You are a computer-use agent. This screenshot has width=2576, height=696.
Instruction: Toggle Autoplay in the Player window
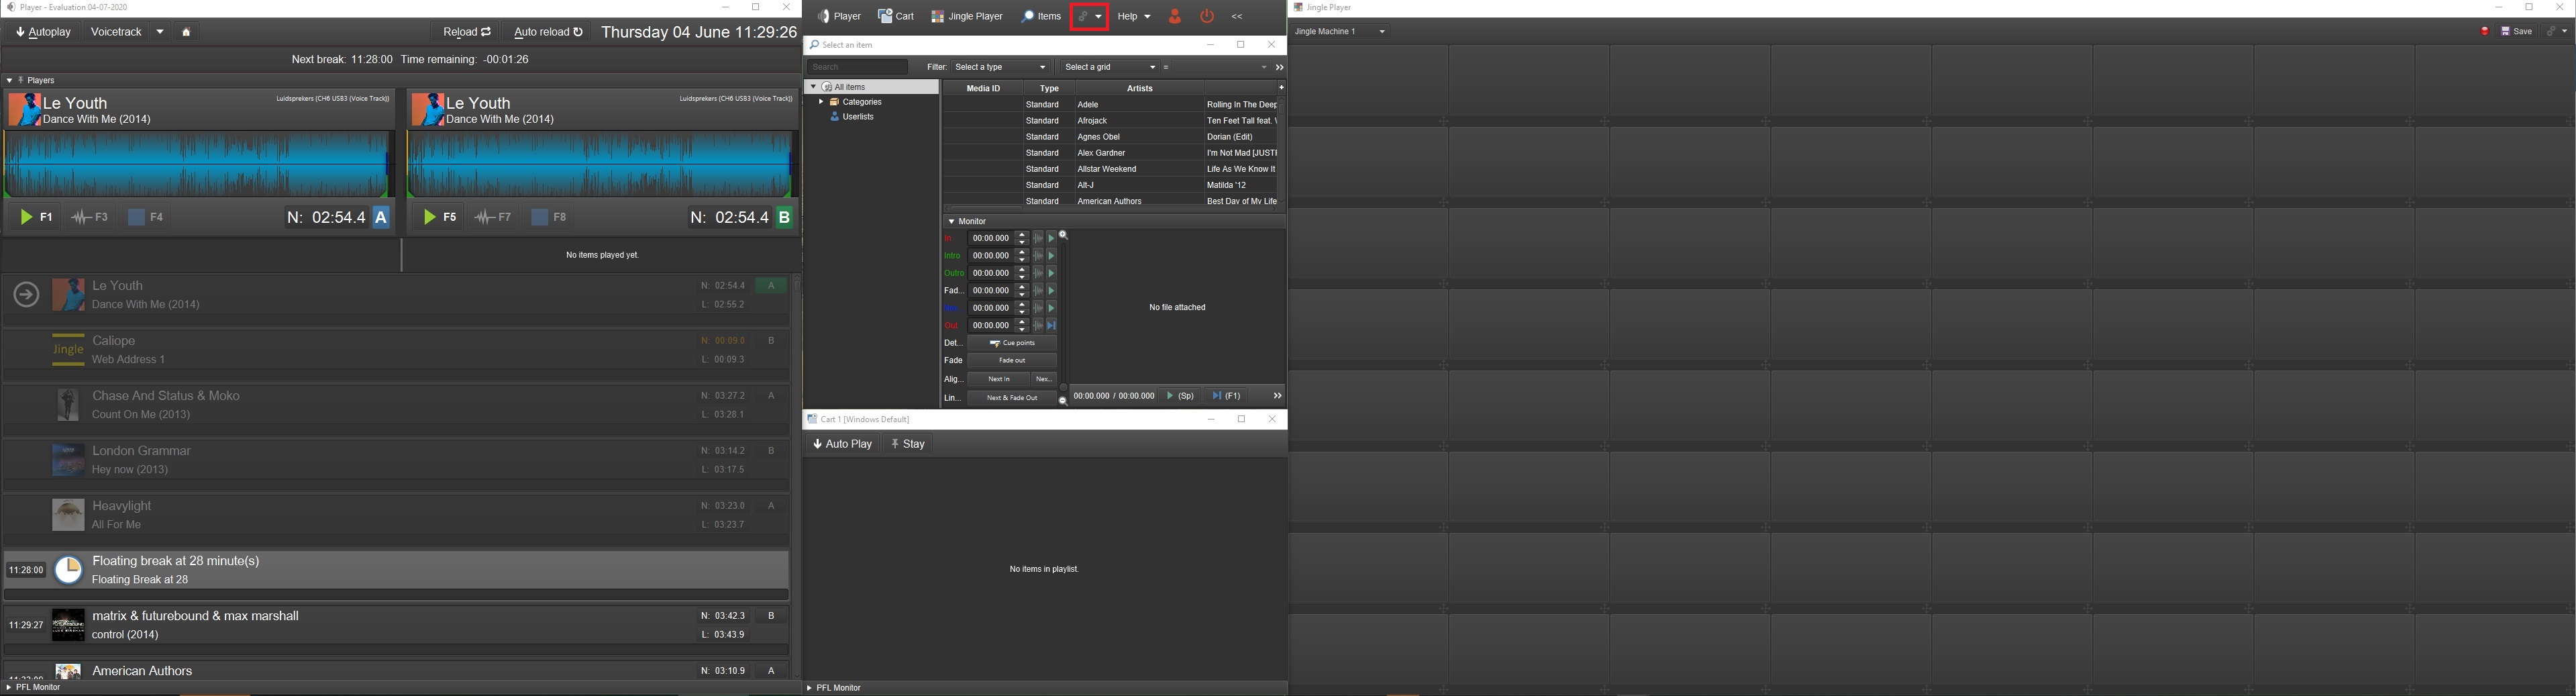44,32
